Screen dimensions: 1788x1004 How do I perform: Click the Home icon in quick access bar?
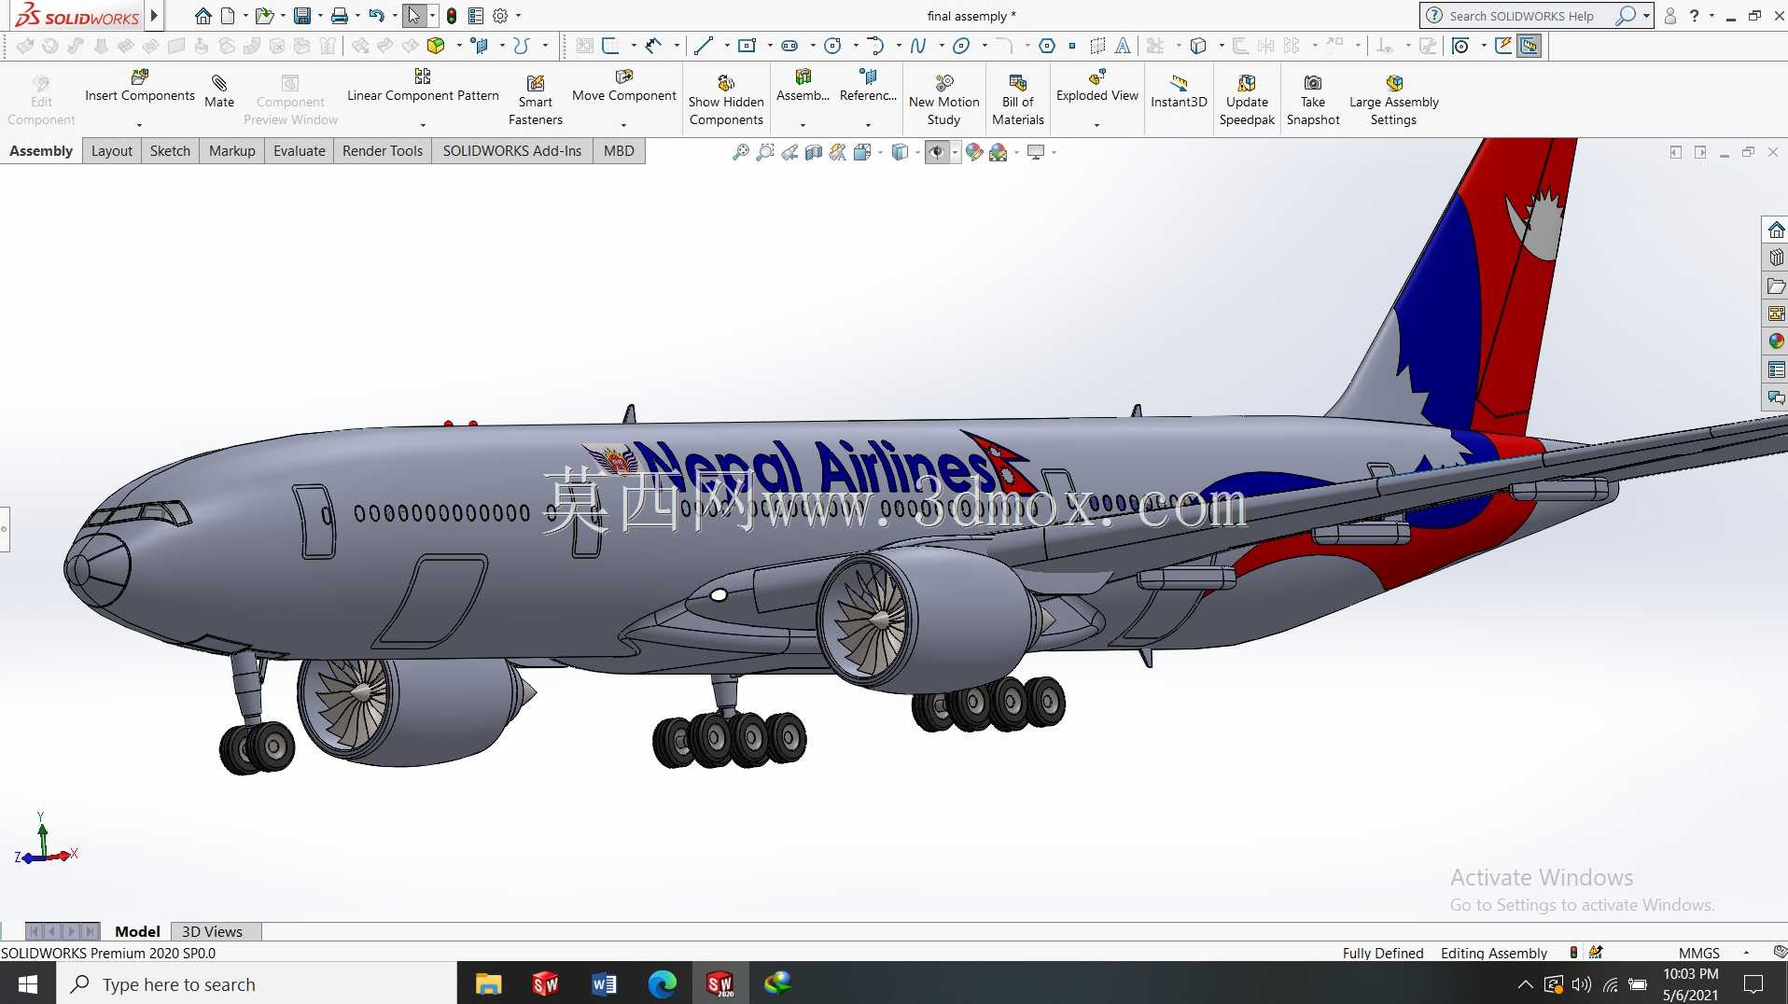(x=203, y=16)
